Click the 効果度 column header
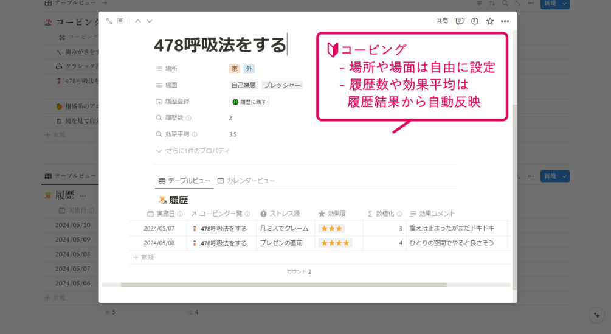Screen dimensions: 611x334 332,214
